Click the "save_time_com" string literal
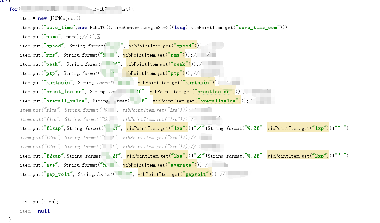This screenshot has width=380, height=223. click(x=258, y=28)
